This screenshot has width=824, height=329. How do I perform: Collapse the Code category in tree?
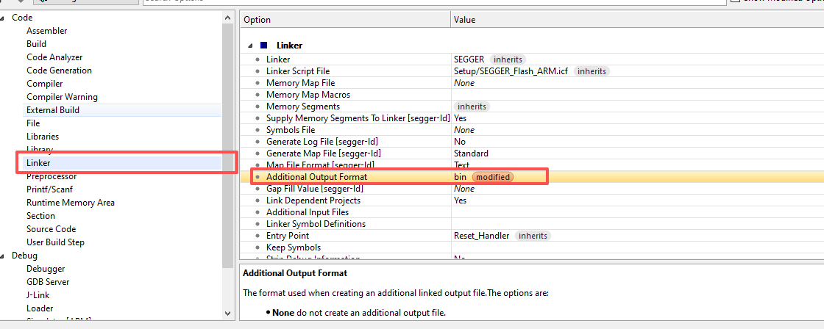pos(4,18)
